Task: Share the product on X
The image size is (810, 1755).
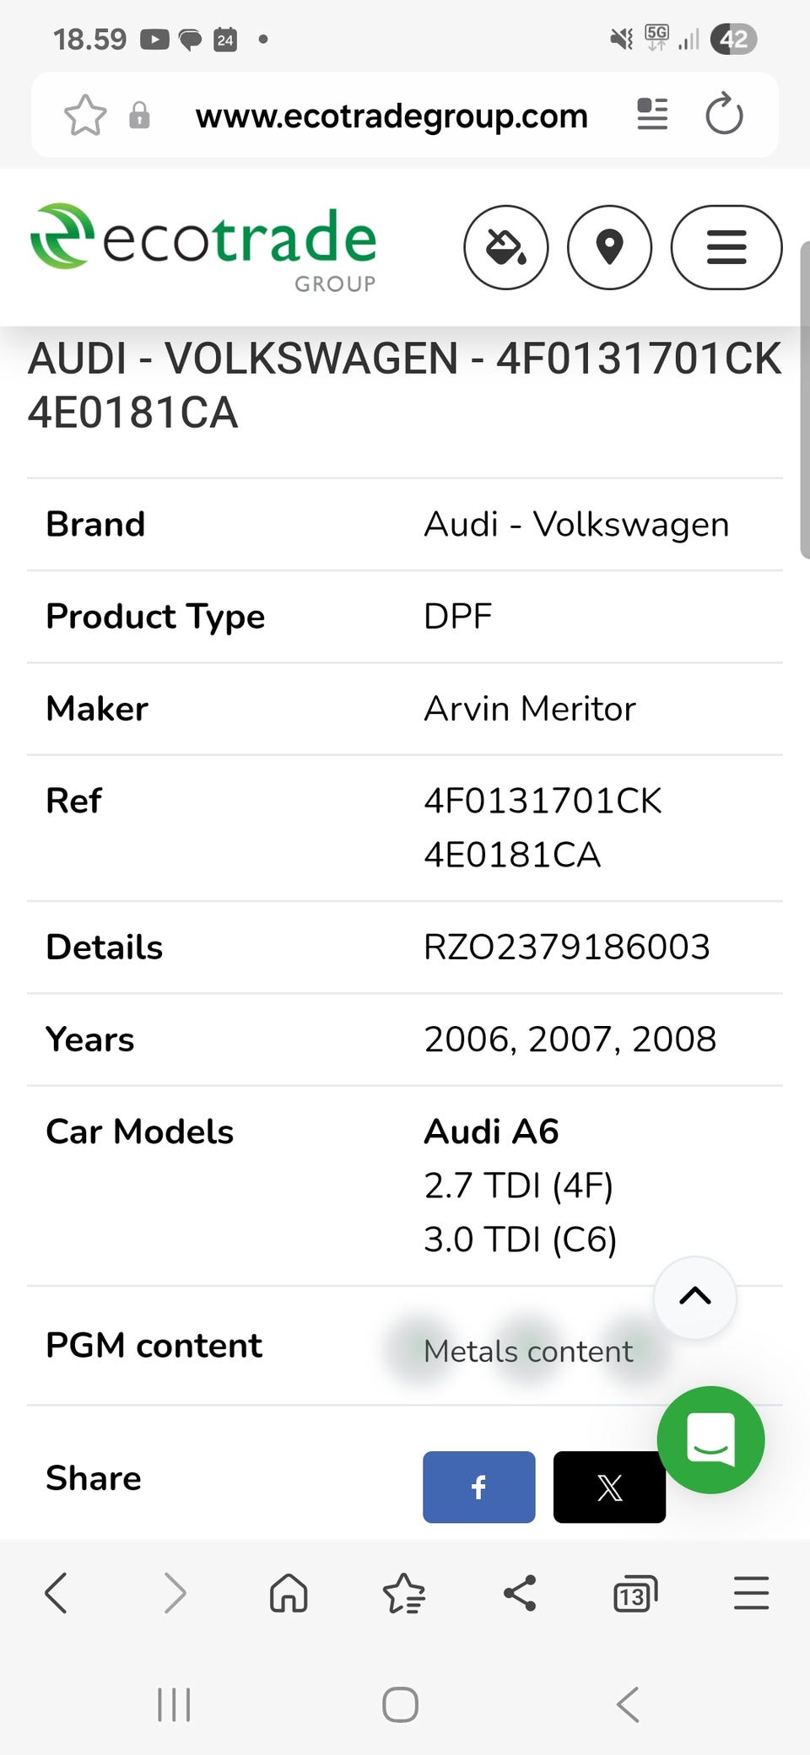Action: [x=609, y=1487]
